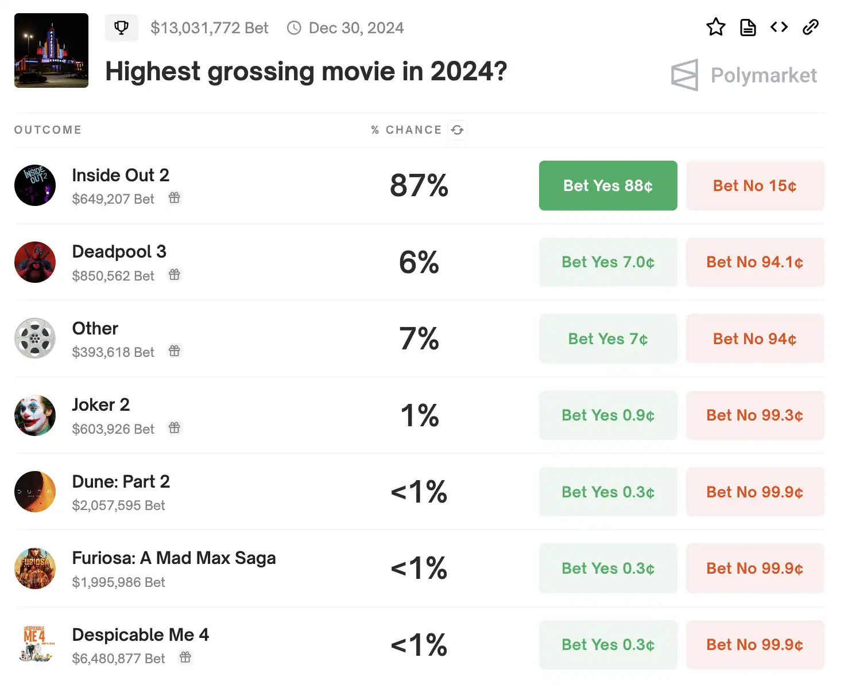Viewport: 844px width, 685px height.
Task: Click the trophy category icon
Action: point(122,28)
